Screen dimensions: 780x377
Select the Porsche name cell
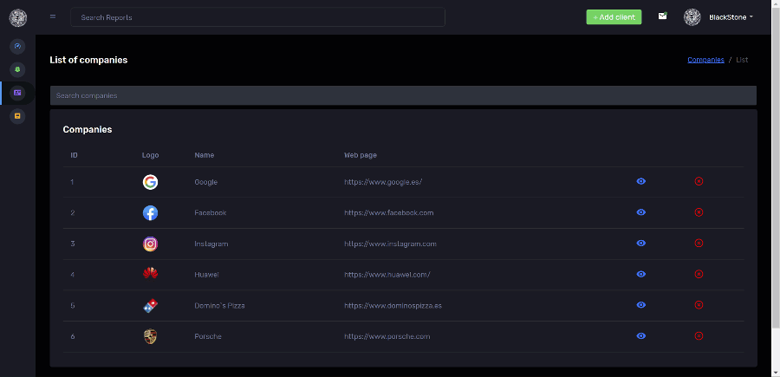208,336
